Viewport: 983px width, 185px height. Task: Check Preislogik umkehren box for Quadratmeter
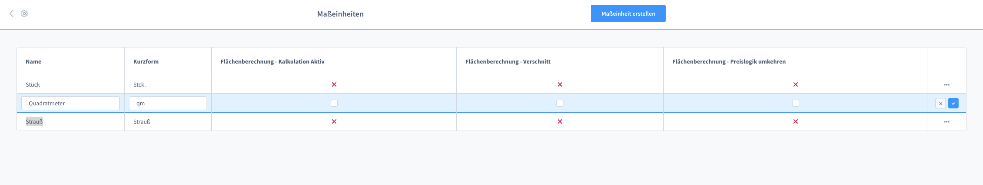coord(796,103)
